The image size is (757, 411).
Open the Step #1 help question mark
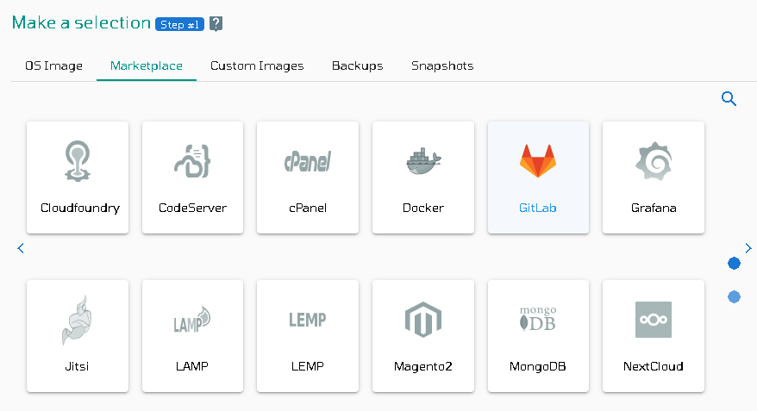tap(216, 23)
